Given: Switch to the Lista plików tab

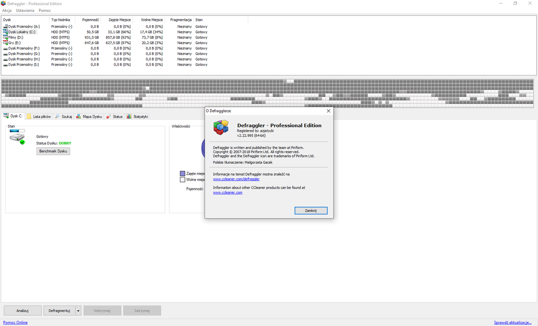Looking at the screenshot, I should [x=39, y=116].
